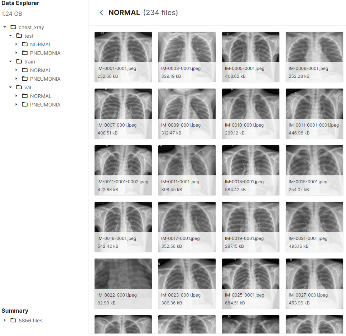Click the test folder icon
This screenshot has height=336, width=346.
(19, 36)
